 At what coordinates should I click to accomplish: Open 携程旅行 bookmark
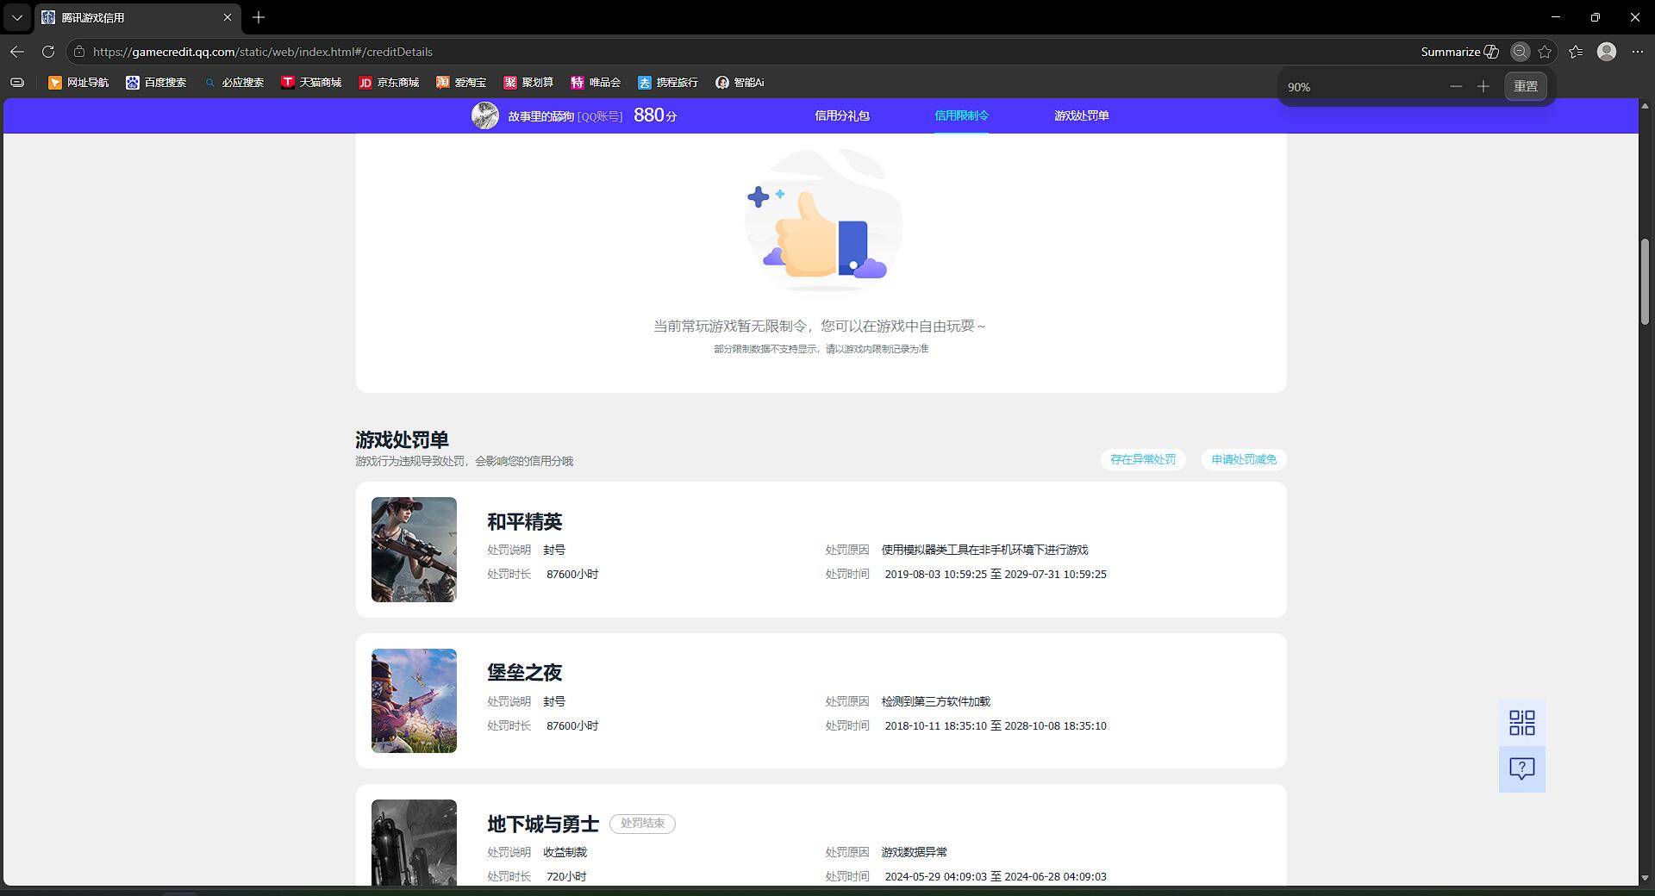click(668, 83)
